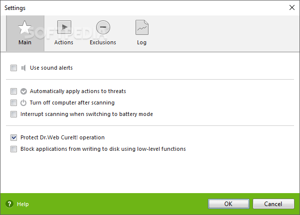The width and height of the screenshot is (300, 215).
Task: Click the 'Protect Dr.Web CureIt! operation' label
Action: point(62,137)
